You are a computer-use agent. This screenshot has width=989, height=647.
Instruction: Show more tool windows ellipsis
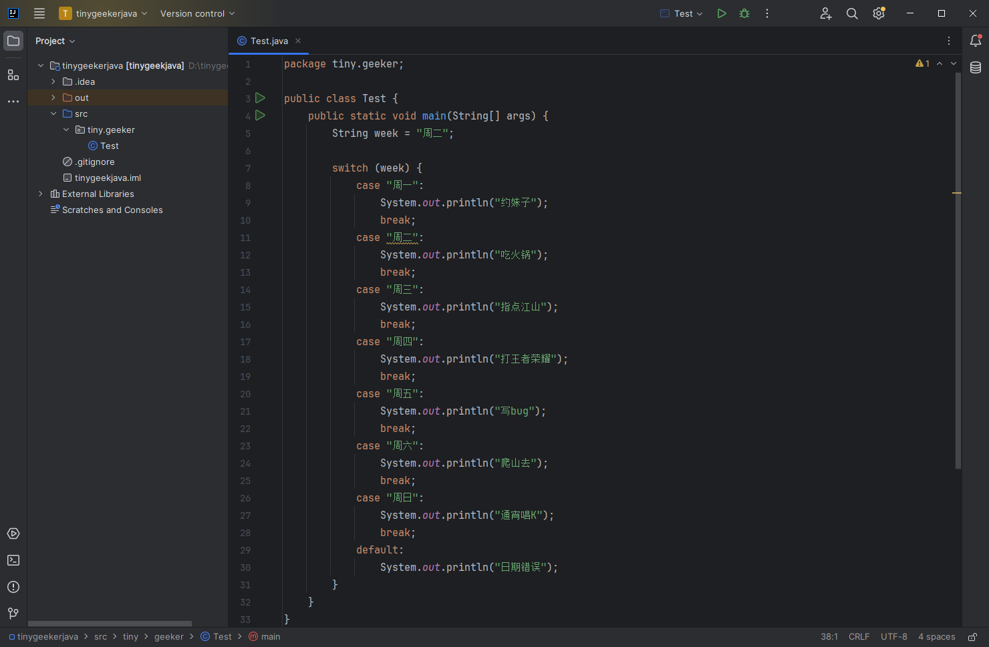coord(13,101)
